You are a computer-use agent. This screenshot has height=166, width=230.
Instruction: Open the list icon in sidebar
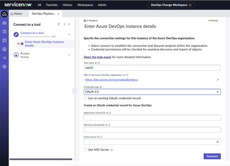click(x=4, y=58)
